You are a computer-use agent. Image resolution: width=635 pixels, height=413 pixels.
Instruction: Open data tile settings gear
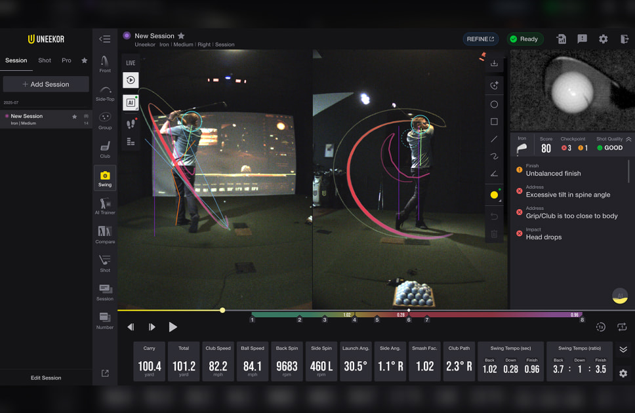(x=623, y=373)
